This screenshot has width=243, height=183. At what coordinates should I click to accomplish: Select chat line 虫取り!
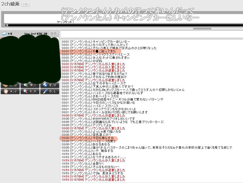click(83, 164)
